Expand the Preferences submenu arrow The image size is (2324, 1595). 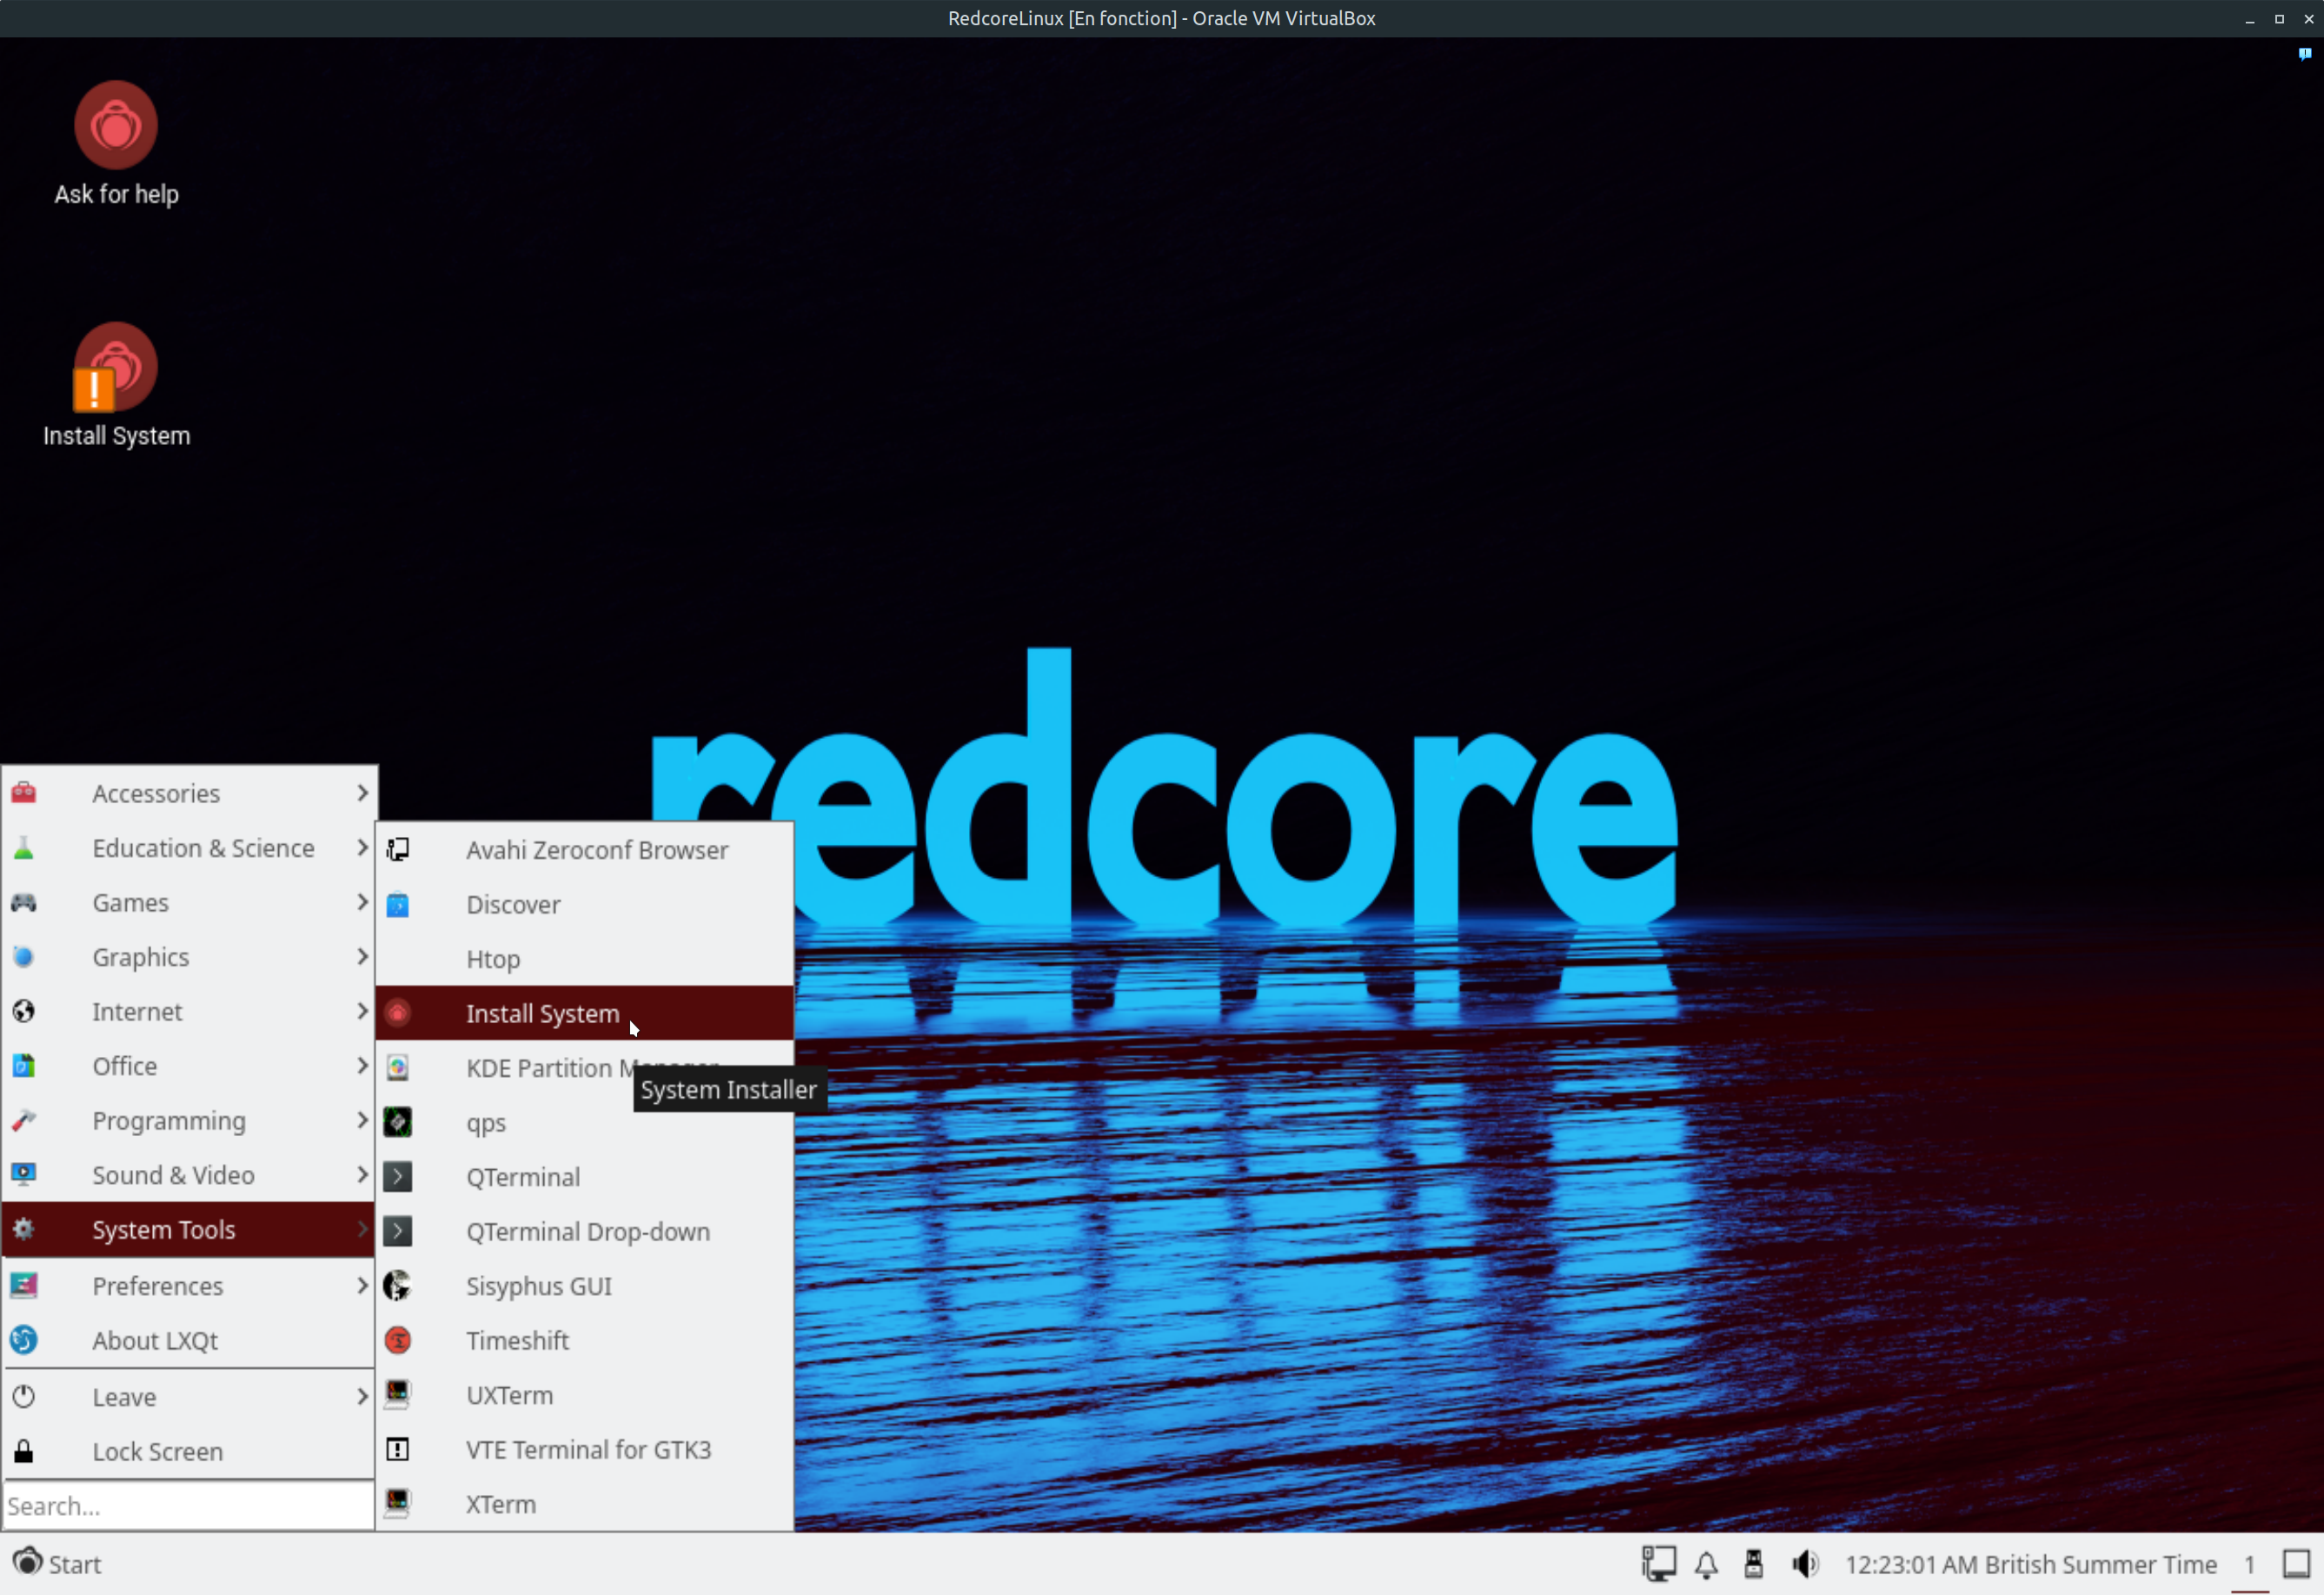[362, 1286]
